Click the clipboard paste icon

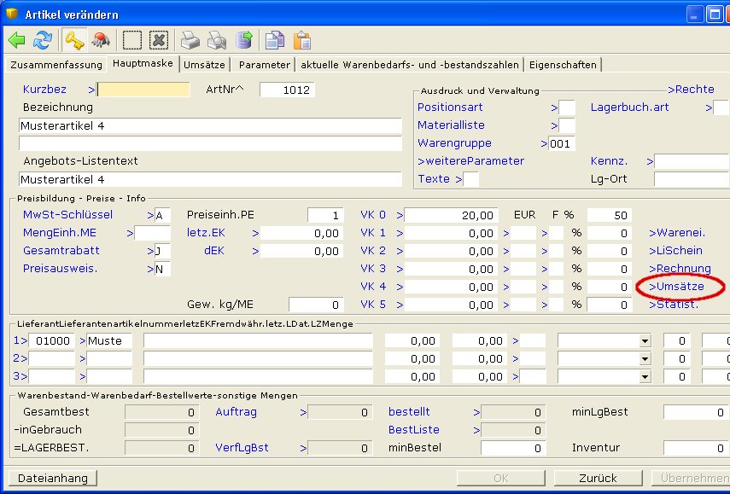point(301,40)
